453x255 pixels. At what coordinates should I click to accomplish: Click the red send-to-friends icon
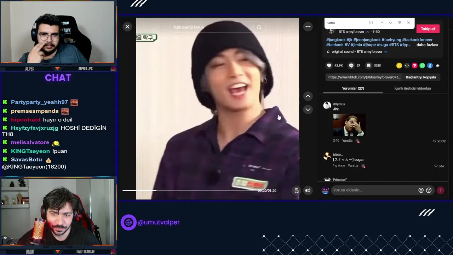(414, 66)
